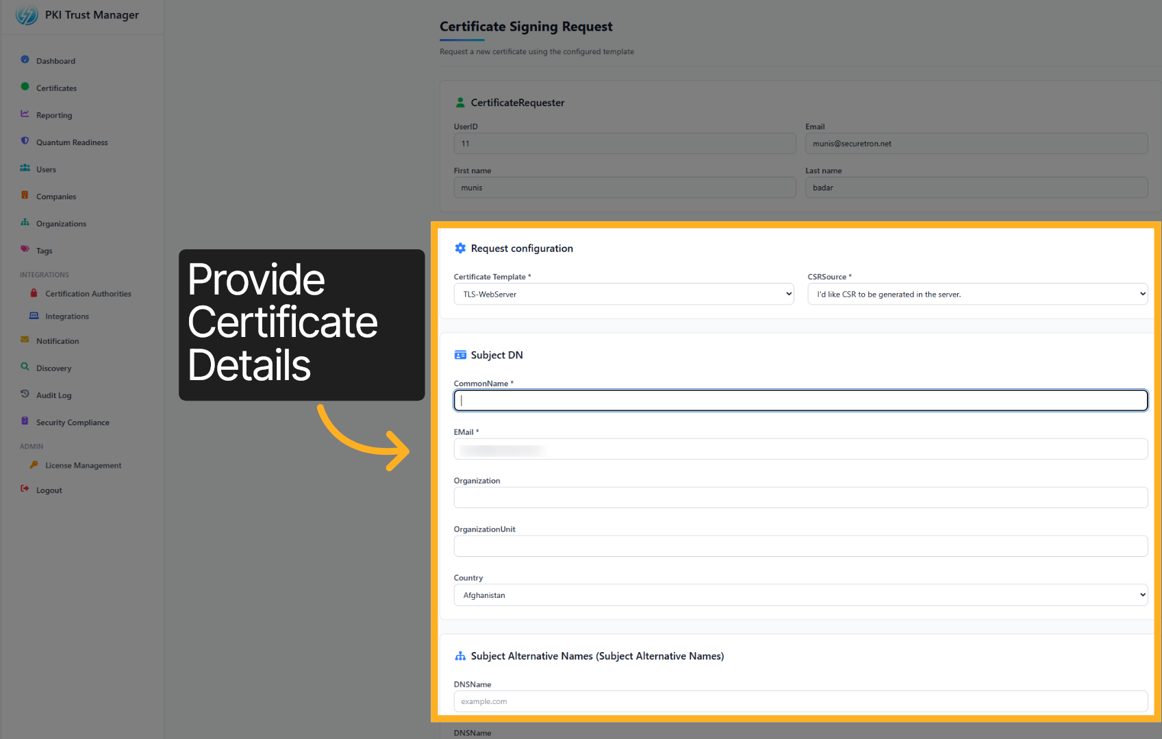Viewport: 1162px width, 739px height.
Task: Click the green Certificates icon
Action: click(25, 87)
